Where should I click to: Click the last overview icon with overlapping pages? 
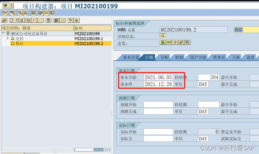[x=187, y=42]
